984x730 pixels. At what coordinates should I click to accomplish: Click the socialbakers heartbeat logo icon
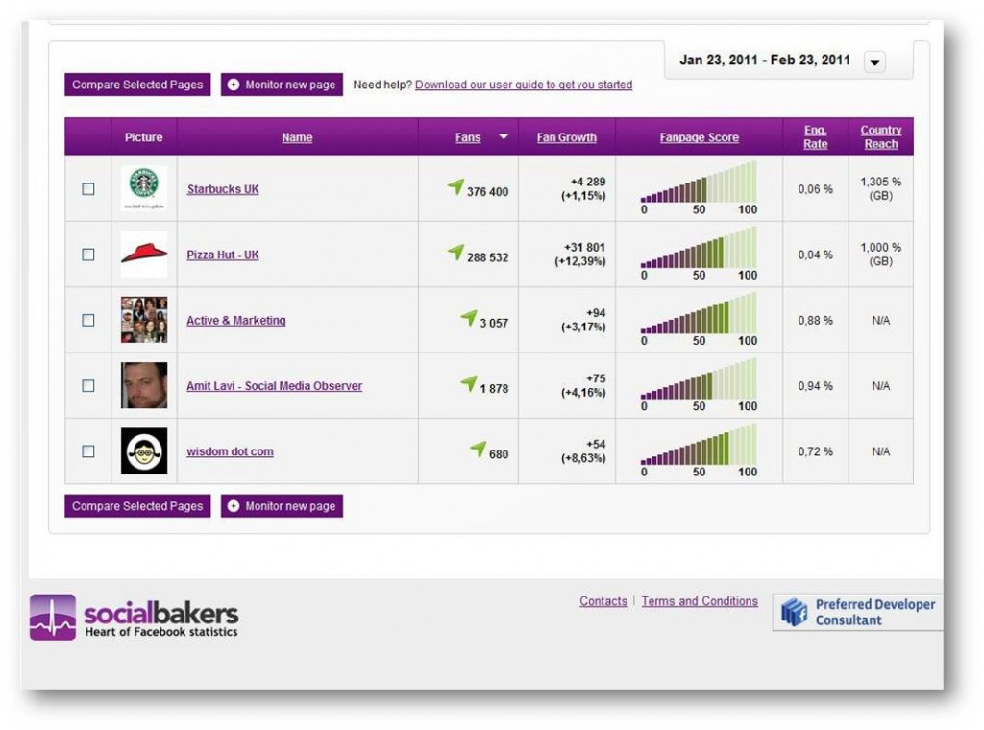(53, 617)
